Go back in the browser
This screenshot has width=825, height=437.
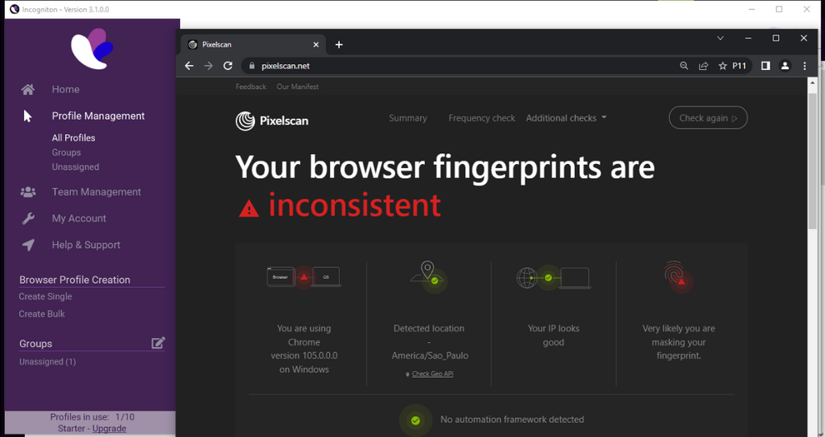189,66
